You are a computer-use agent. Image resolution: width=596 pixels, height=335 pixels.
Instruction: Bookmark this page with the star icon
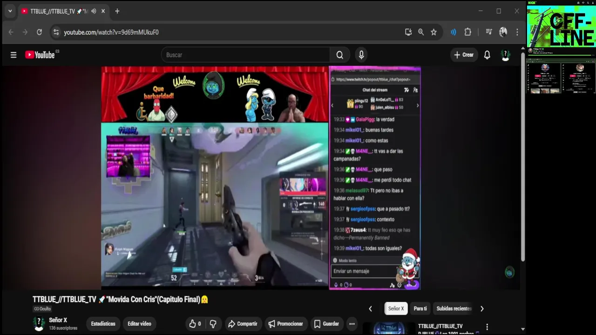433,32
